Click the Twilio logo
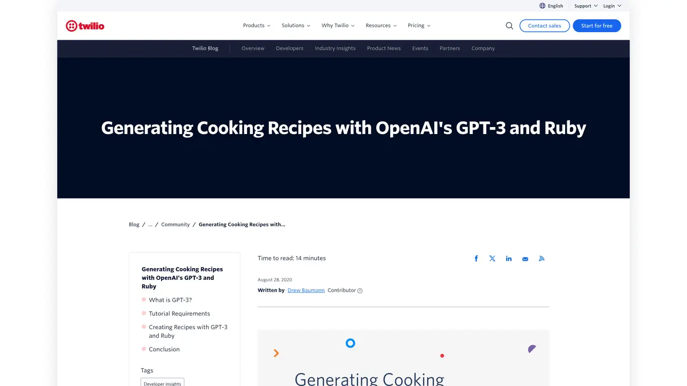The height and width of the screenshot is (386, 687). 85,26
